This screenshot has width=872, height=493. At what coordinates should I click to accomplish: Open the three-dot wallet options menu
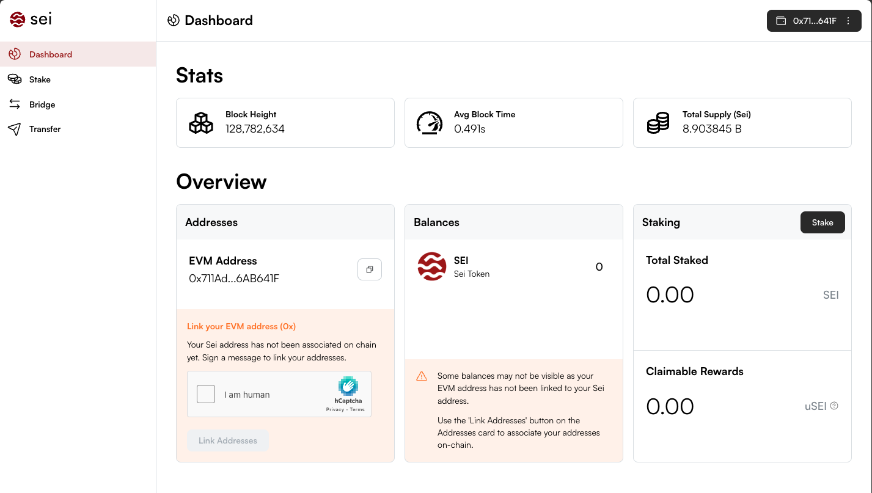[x=848, y=21]
